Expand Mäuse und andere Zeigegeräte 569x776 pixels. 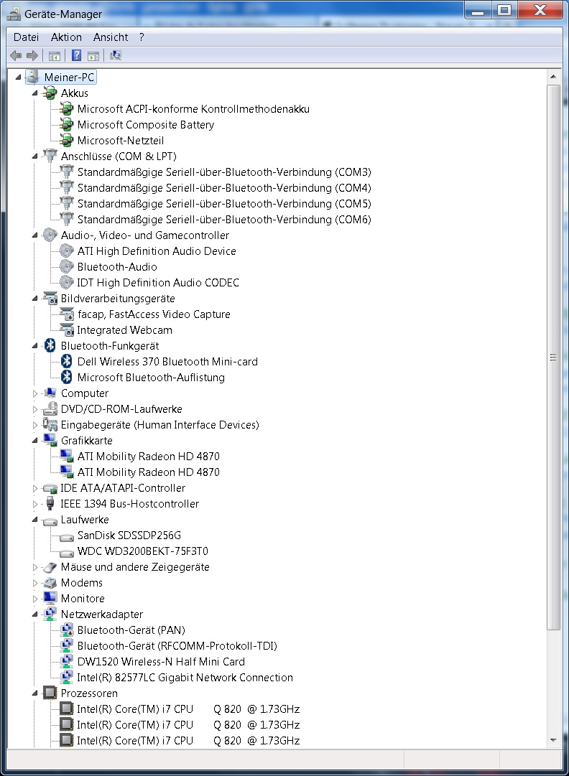point(34,567)
